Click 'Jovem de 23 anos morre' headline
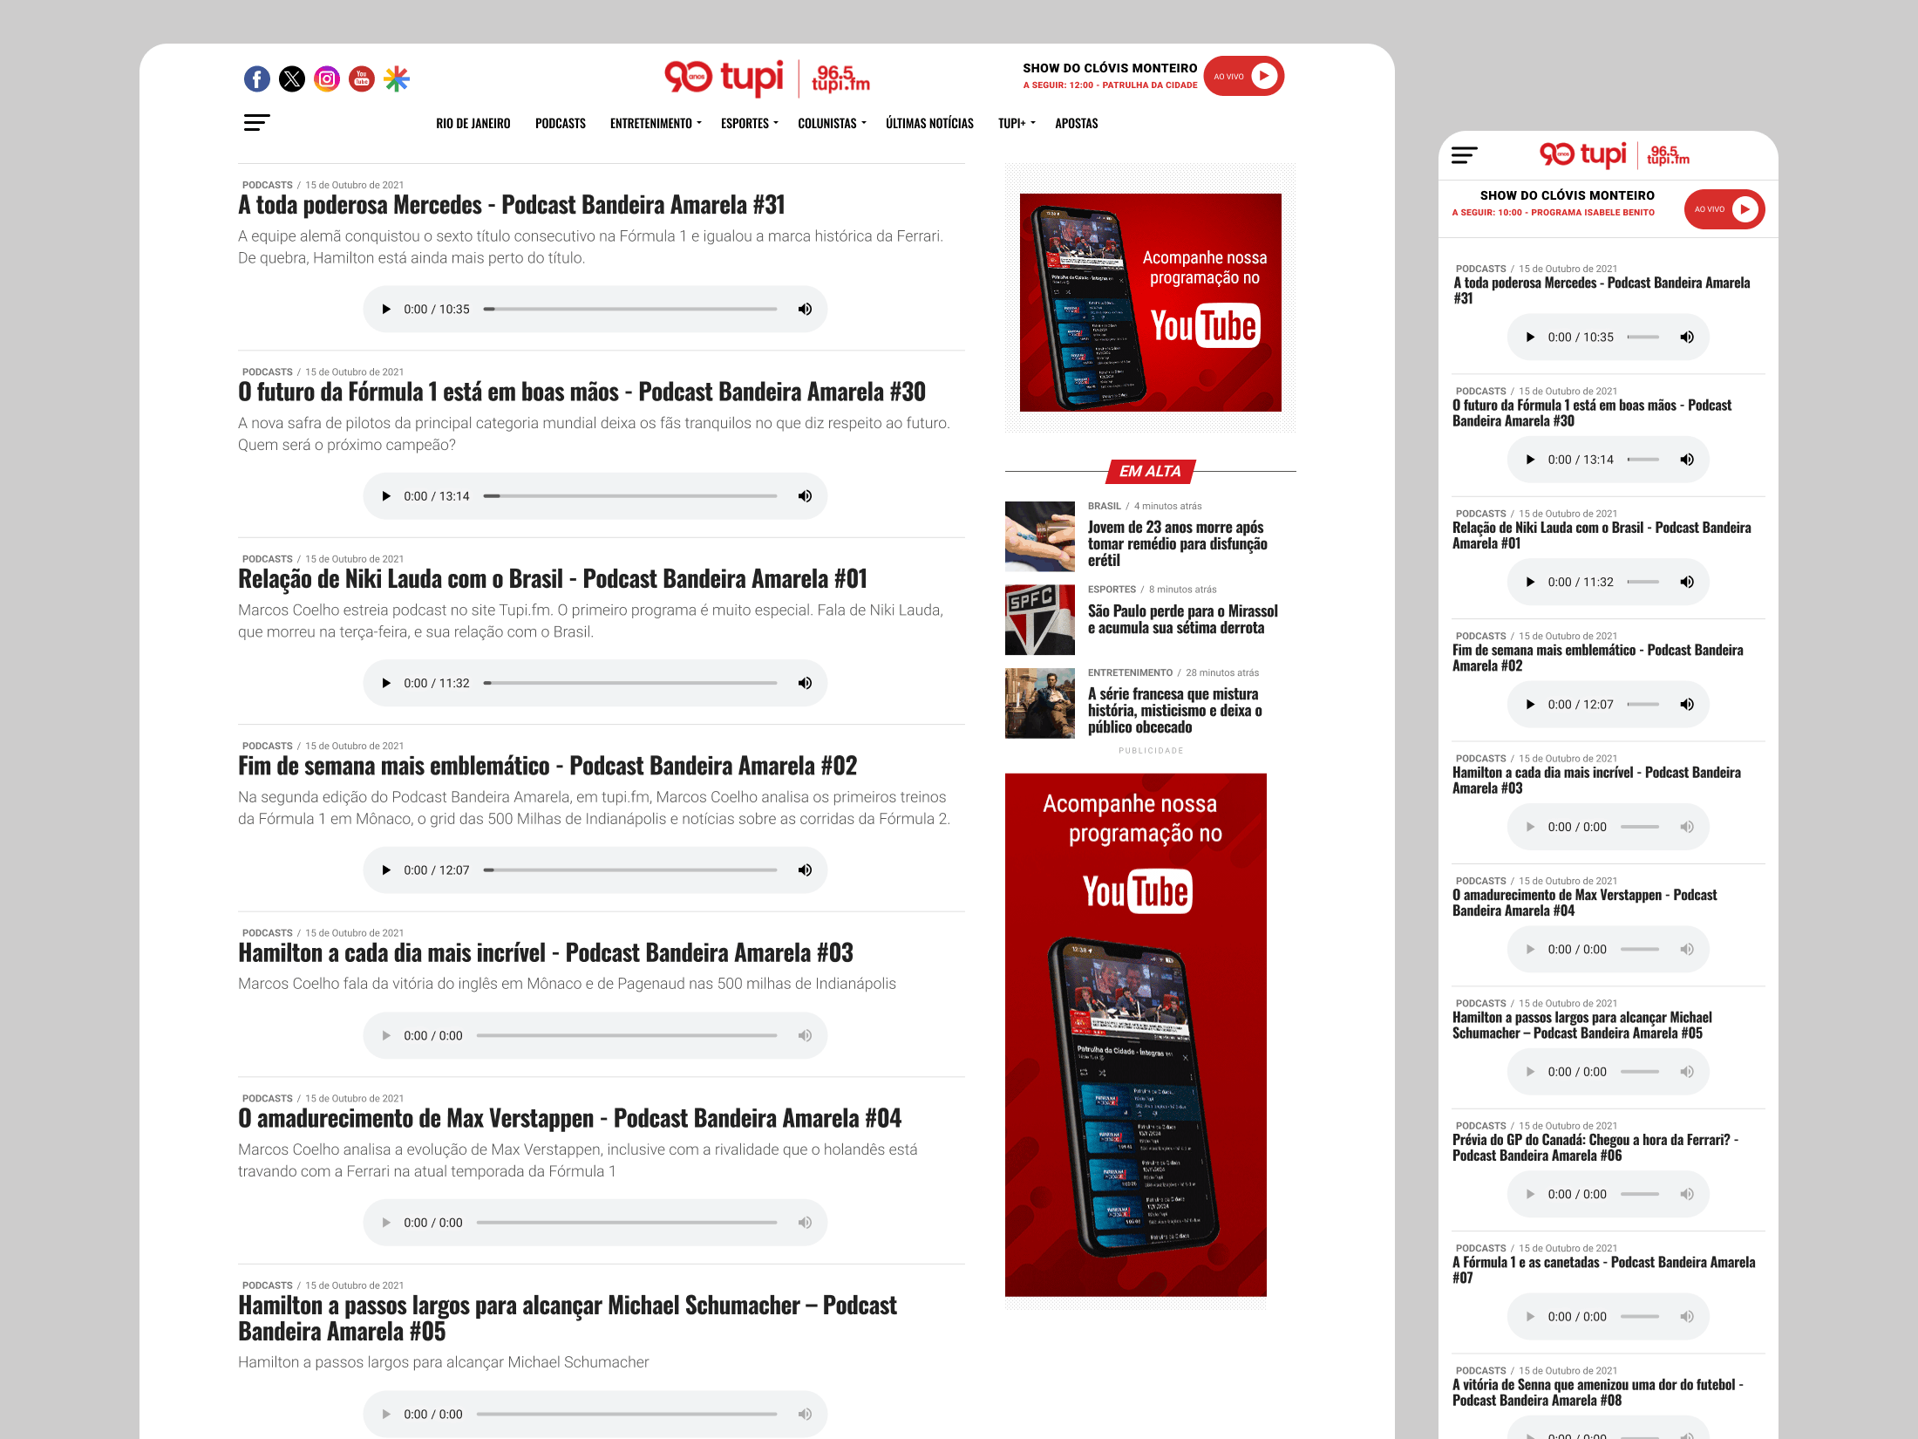Image resolution: width=1918 pixels, height=1439 pixels. point(1177,542)
